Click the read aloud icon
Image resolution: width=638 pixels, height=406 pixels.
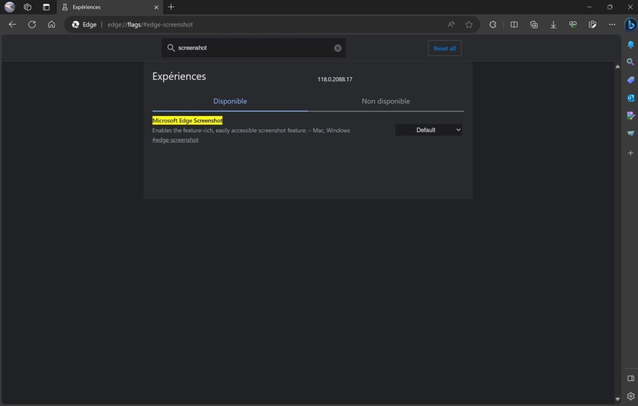click(451, 24)
